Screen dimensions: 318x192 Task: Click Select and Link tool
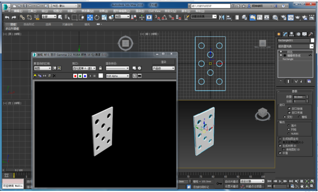click(22, 17)
